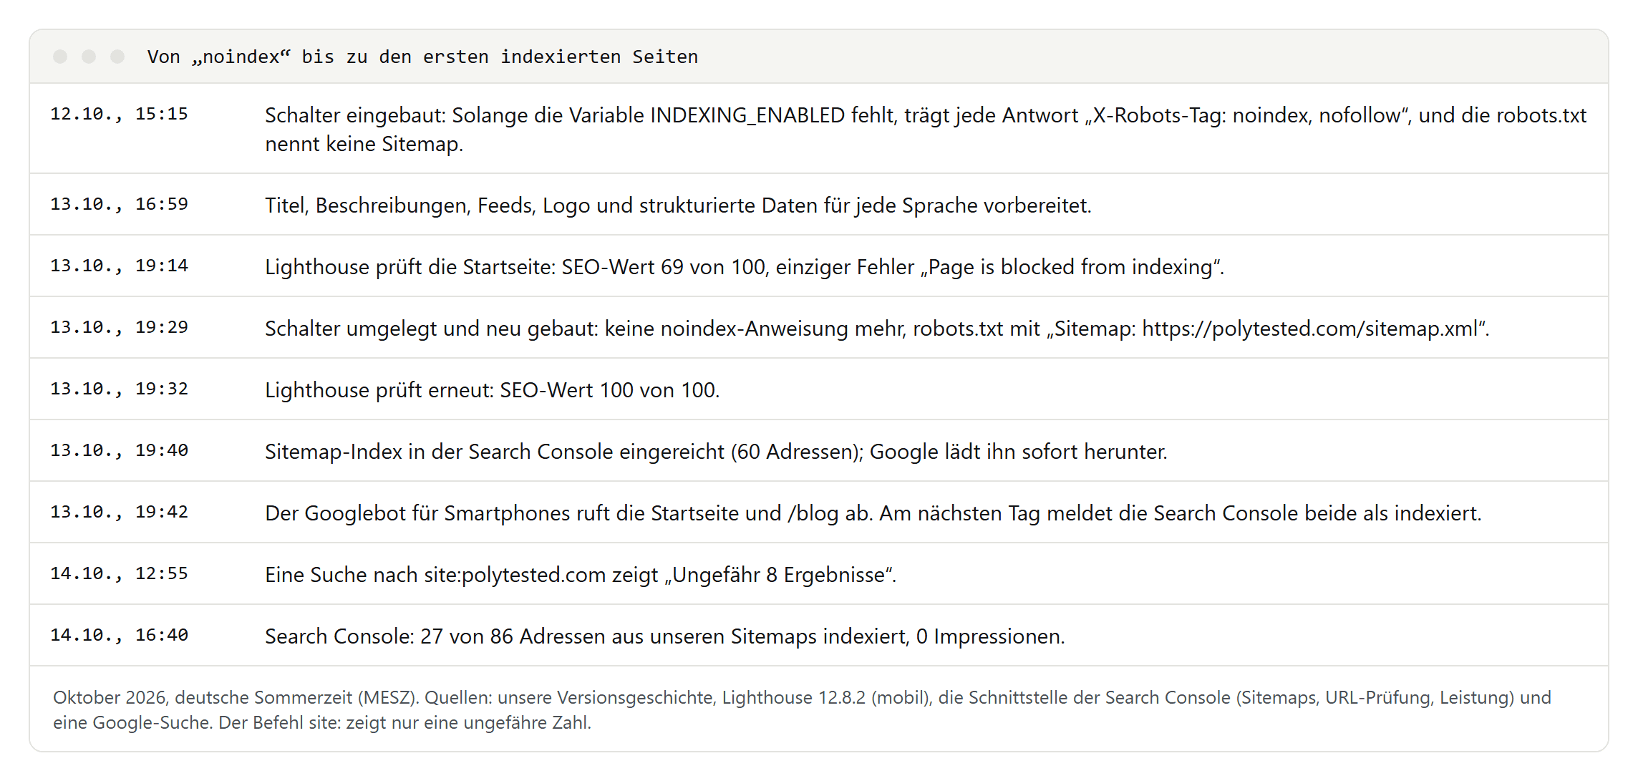The image size is (1638, 781).
Task: Click the entry "Ungefähr 8 Ergebnisse"
Action: [x=581, y=575]
